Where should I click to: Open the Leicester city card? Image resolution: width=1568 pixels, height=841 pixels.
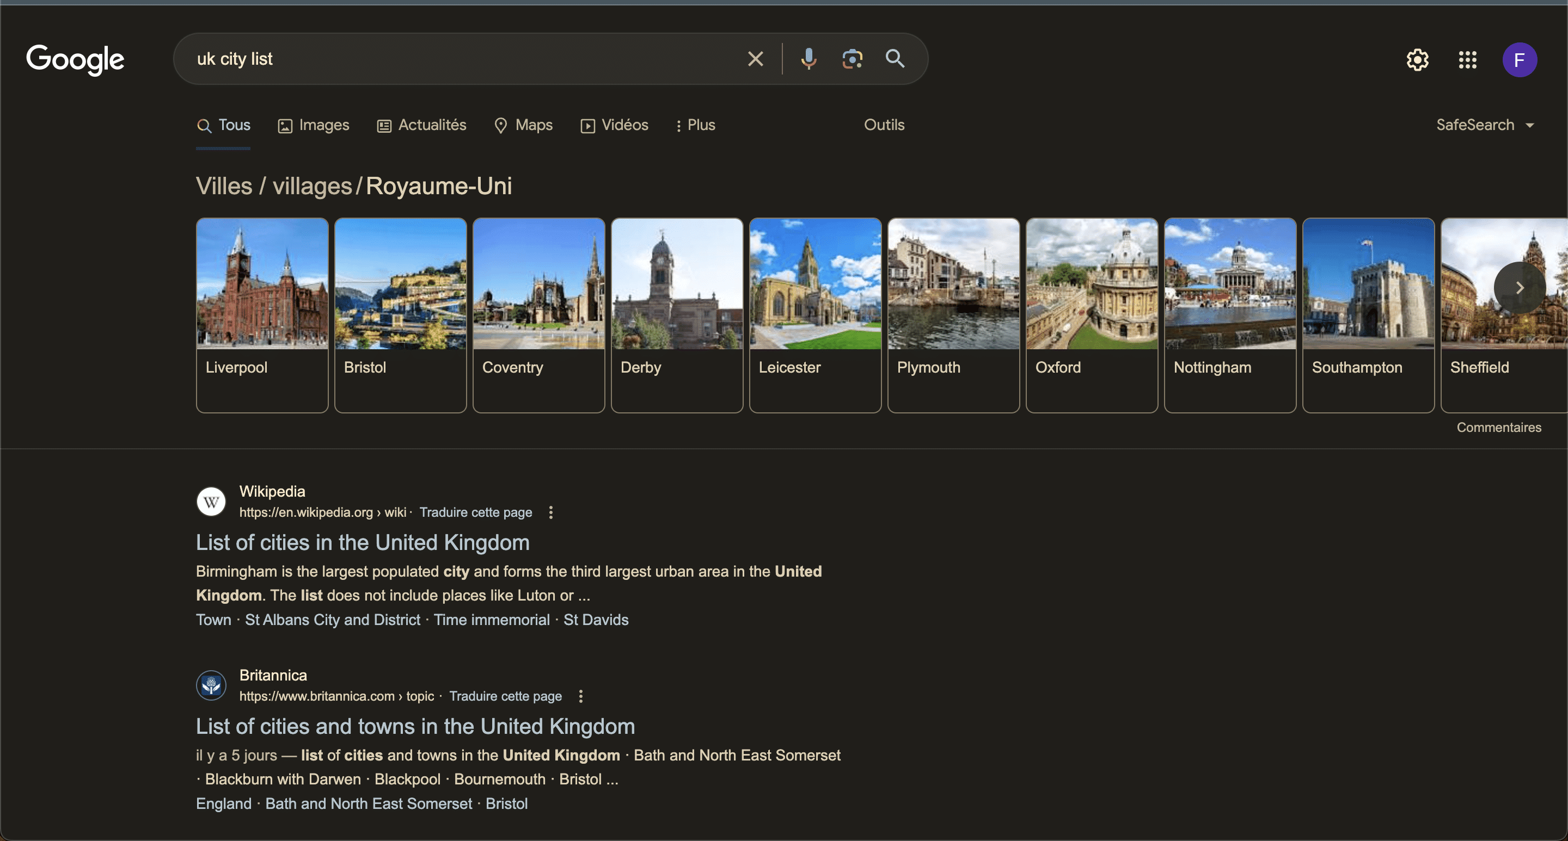[x=815, y=315]
